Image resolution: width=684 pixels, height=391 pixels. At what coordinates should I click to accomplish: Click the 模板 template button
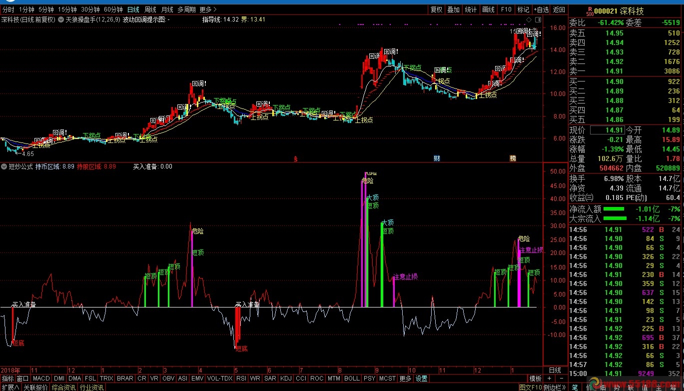[x=536, y=378]
